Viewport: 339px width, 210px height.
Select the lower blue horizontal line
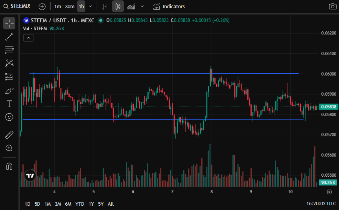[x=163, y=119]
